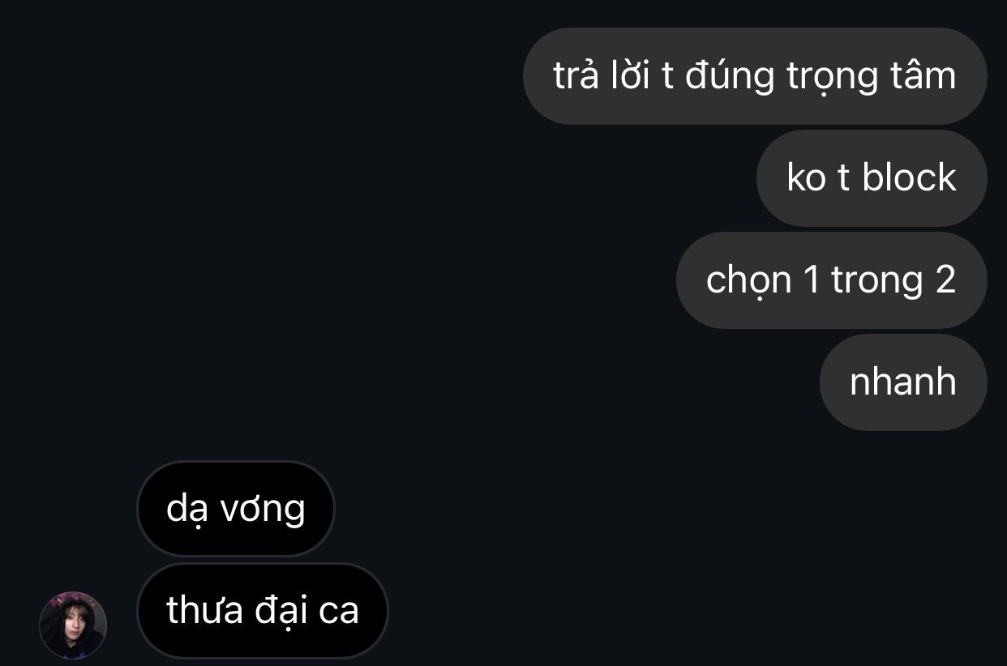Screen dimensions: 1007x666
Task: Click the word "ko" in the second message
Action: (x=807, y=178)
